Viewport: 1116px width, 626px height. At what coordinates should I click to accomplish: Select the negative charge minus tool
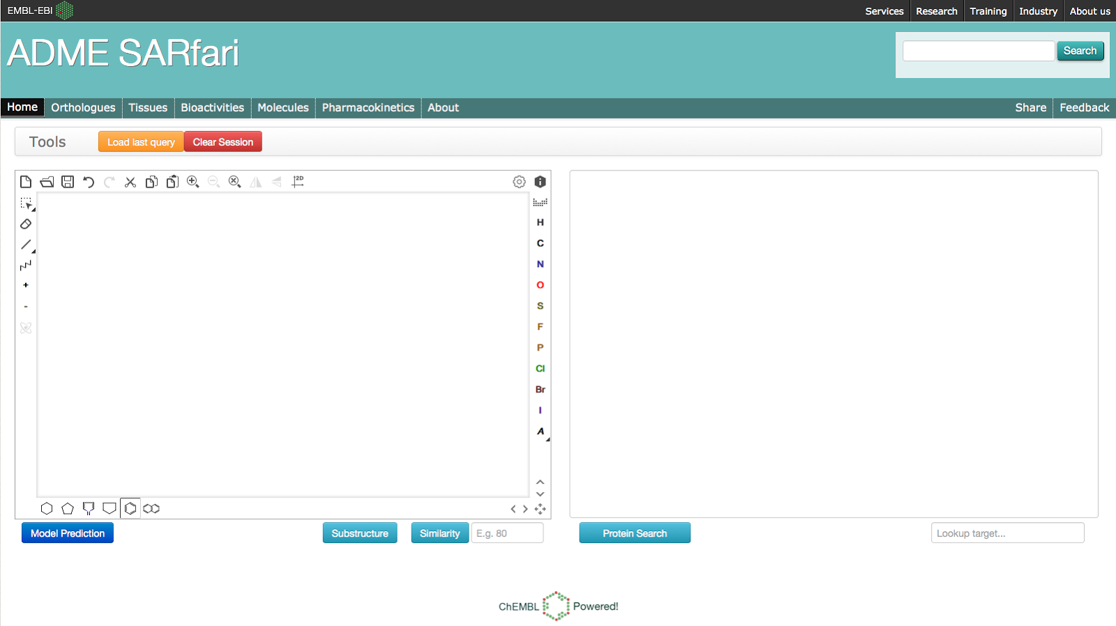[26, 307]
